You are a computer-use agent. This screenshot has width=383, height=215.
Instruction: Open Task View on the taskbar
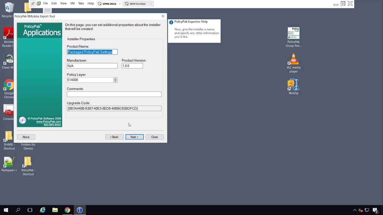(30, 210)
